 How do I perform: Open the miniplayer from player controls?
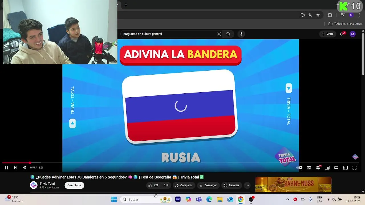(x=327, y=168)
